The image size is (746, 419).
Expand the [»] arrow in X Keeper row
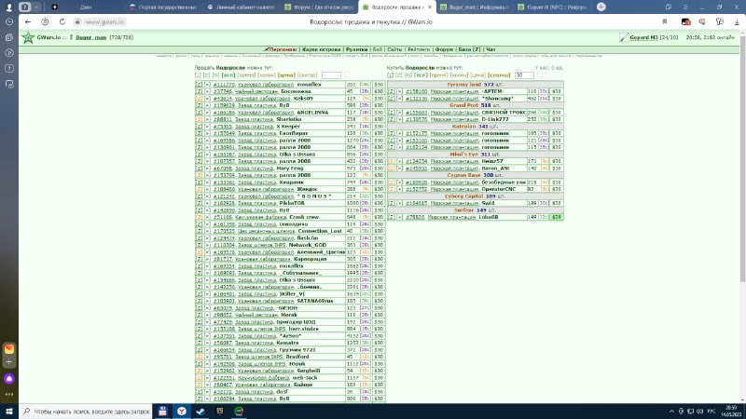(207, 127)
